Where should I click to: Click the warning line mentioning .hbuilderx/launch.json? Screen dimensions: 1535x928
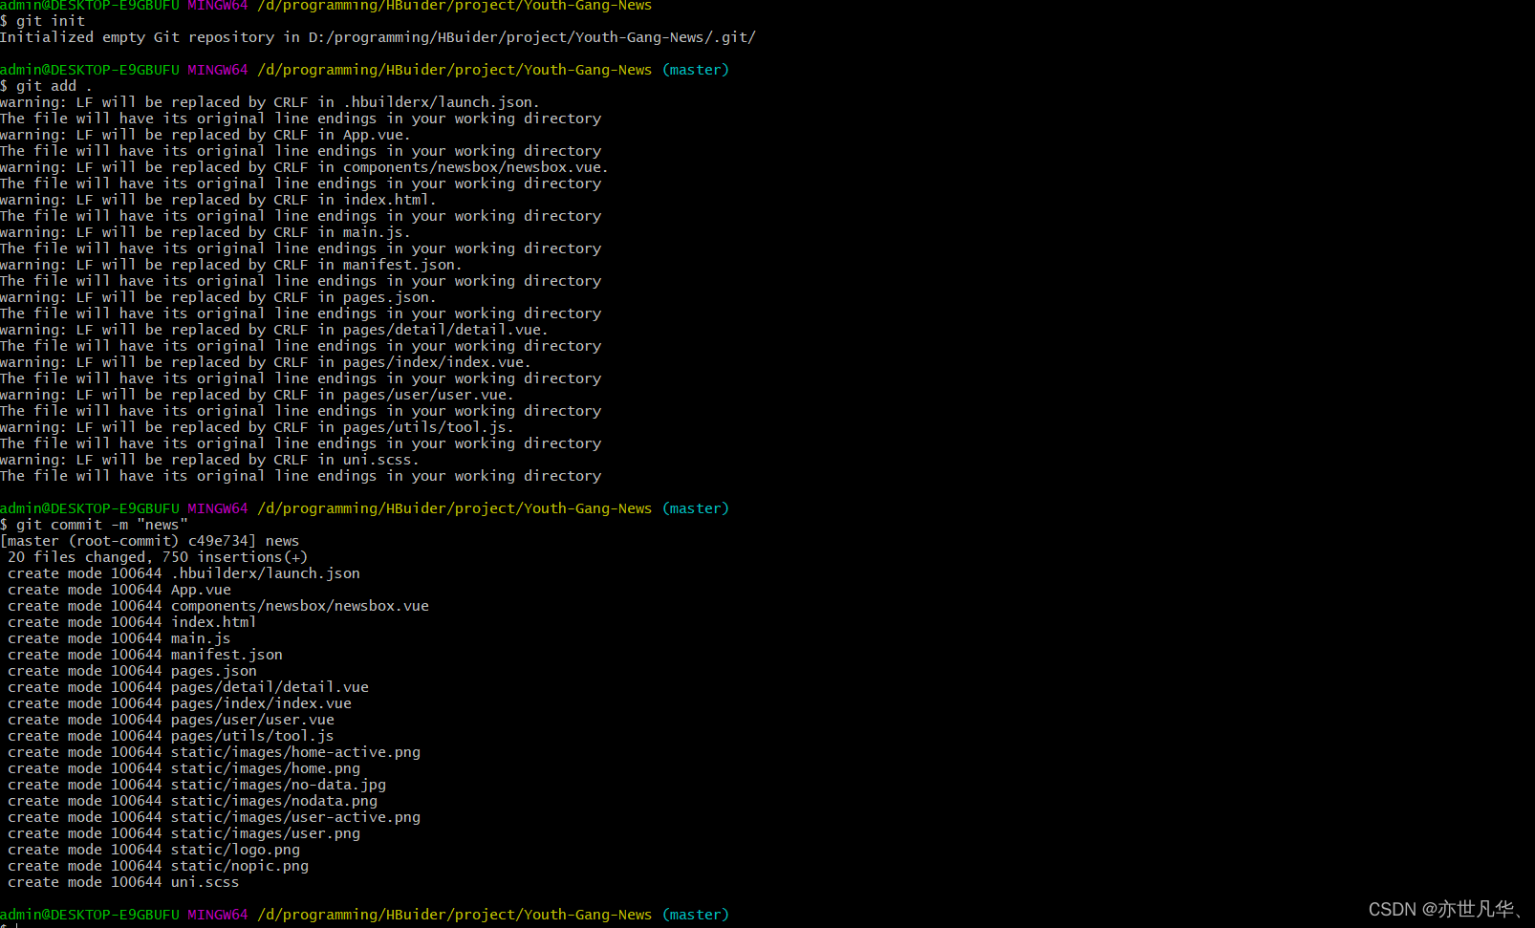[x=270, y=102]
